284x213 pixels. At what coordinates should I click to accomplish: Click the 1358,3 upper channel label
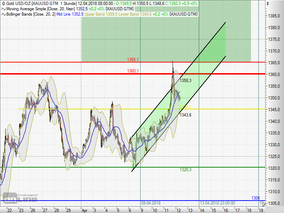coord(185,81)
